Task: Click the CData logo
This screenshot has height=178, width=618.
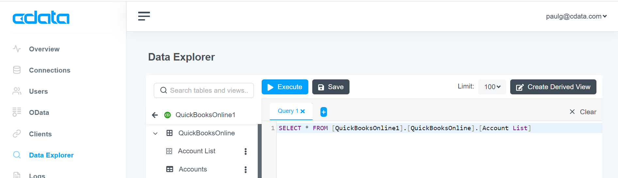Action: tap(41, 18)
